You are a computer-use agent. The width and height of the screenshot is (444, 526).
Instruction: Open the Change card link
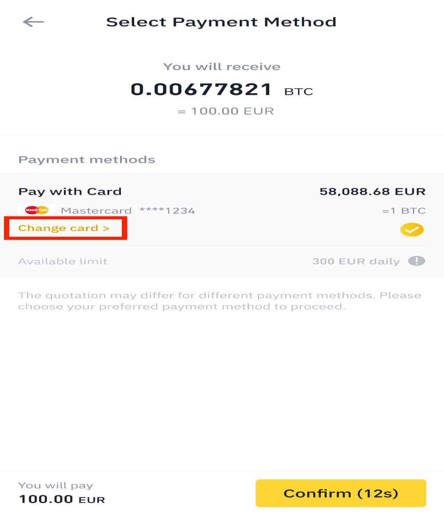pyautogui.click(x=64, y=228)
